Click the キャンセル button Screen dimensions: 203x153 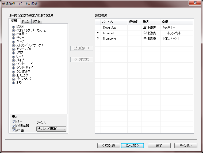point(186,146)
